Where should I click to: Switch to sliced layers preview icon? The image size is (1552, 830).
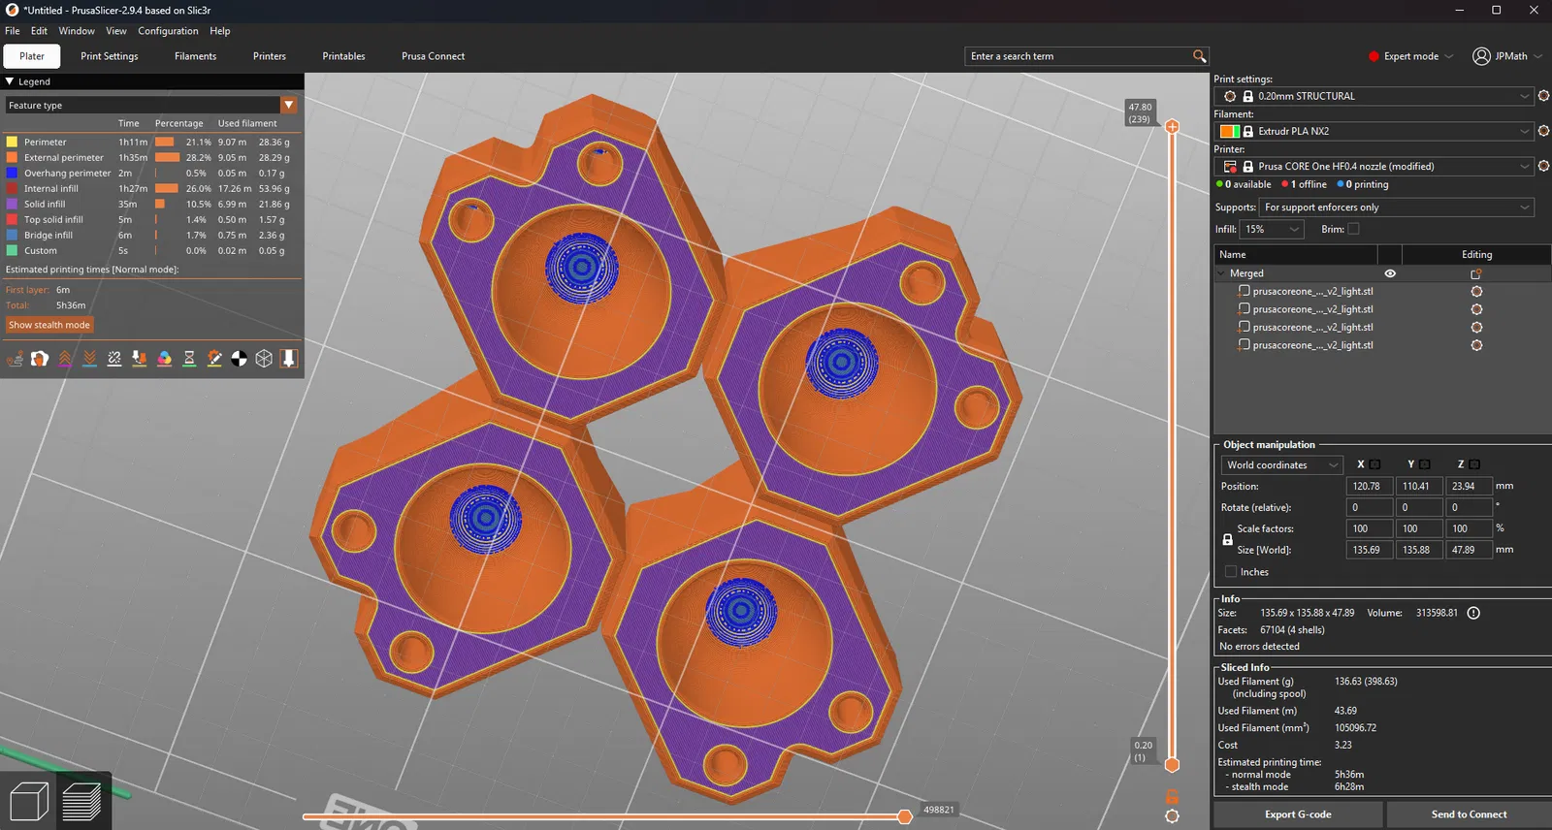click(x=81, y=802)
